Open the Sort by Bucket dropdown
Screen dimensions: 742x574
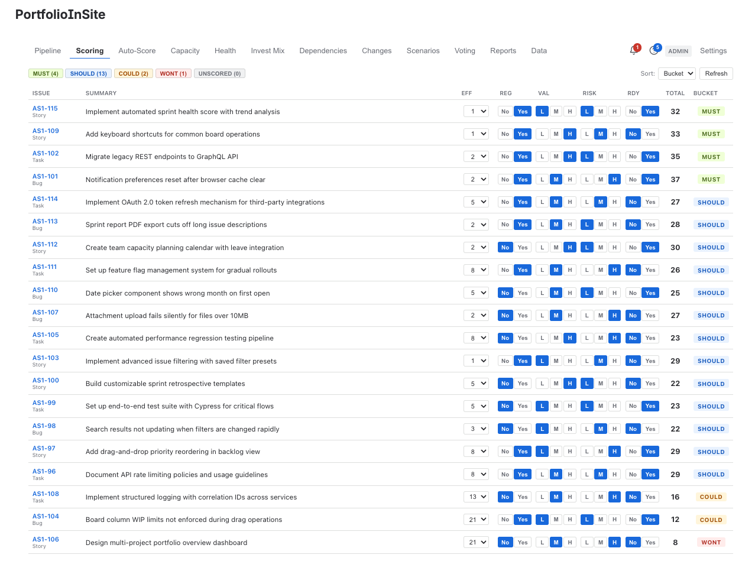pos(676,73)
